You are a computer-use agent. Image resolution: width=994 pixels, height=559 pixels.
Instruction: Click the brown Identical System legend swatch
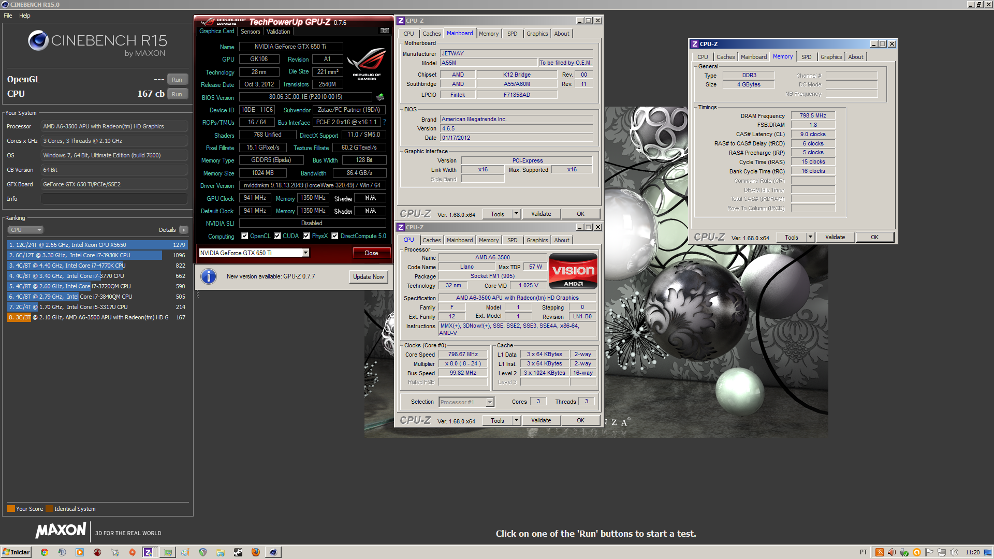(49, 509)
